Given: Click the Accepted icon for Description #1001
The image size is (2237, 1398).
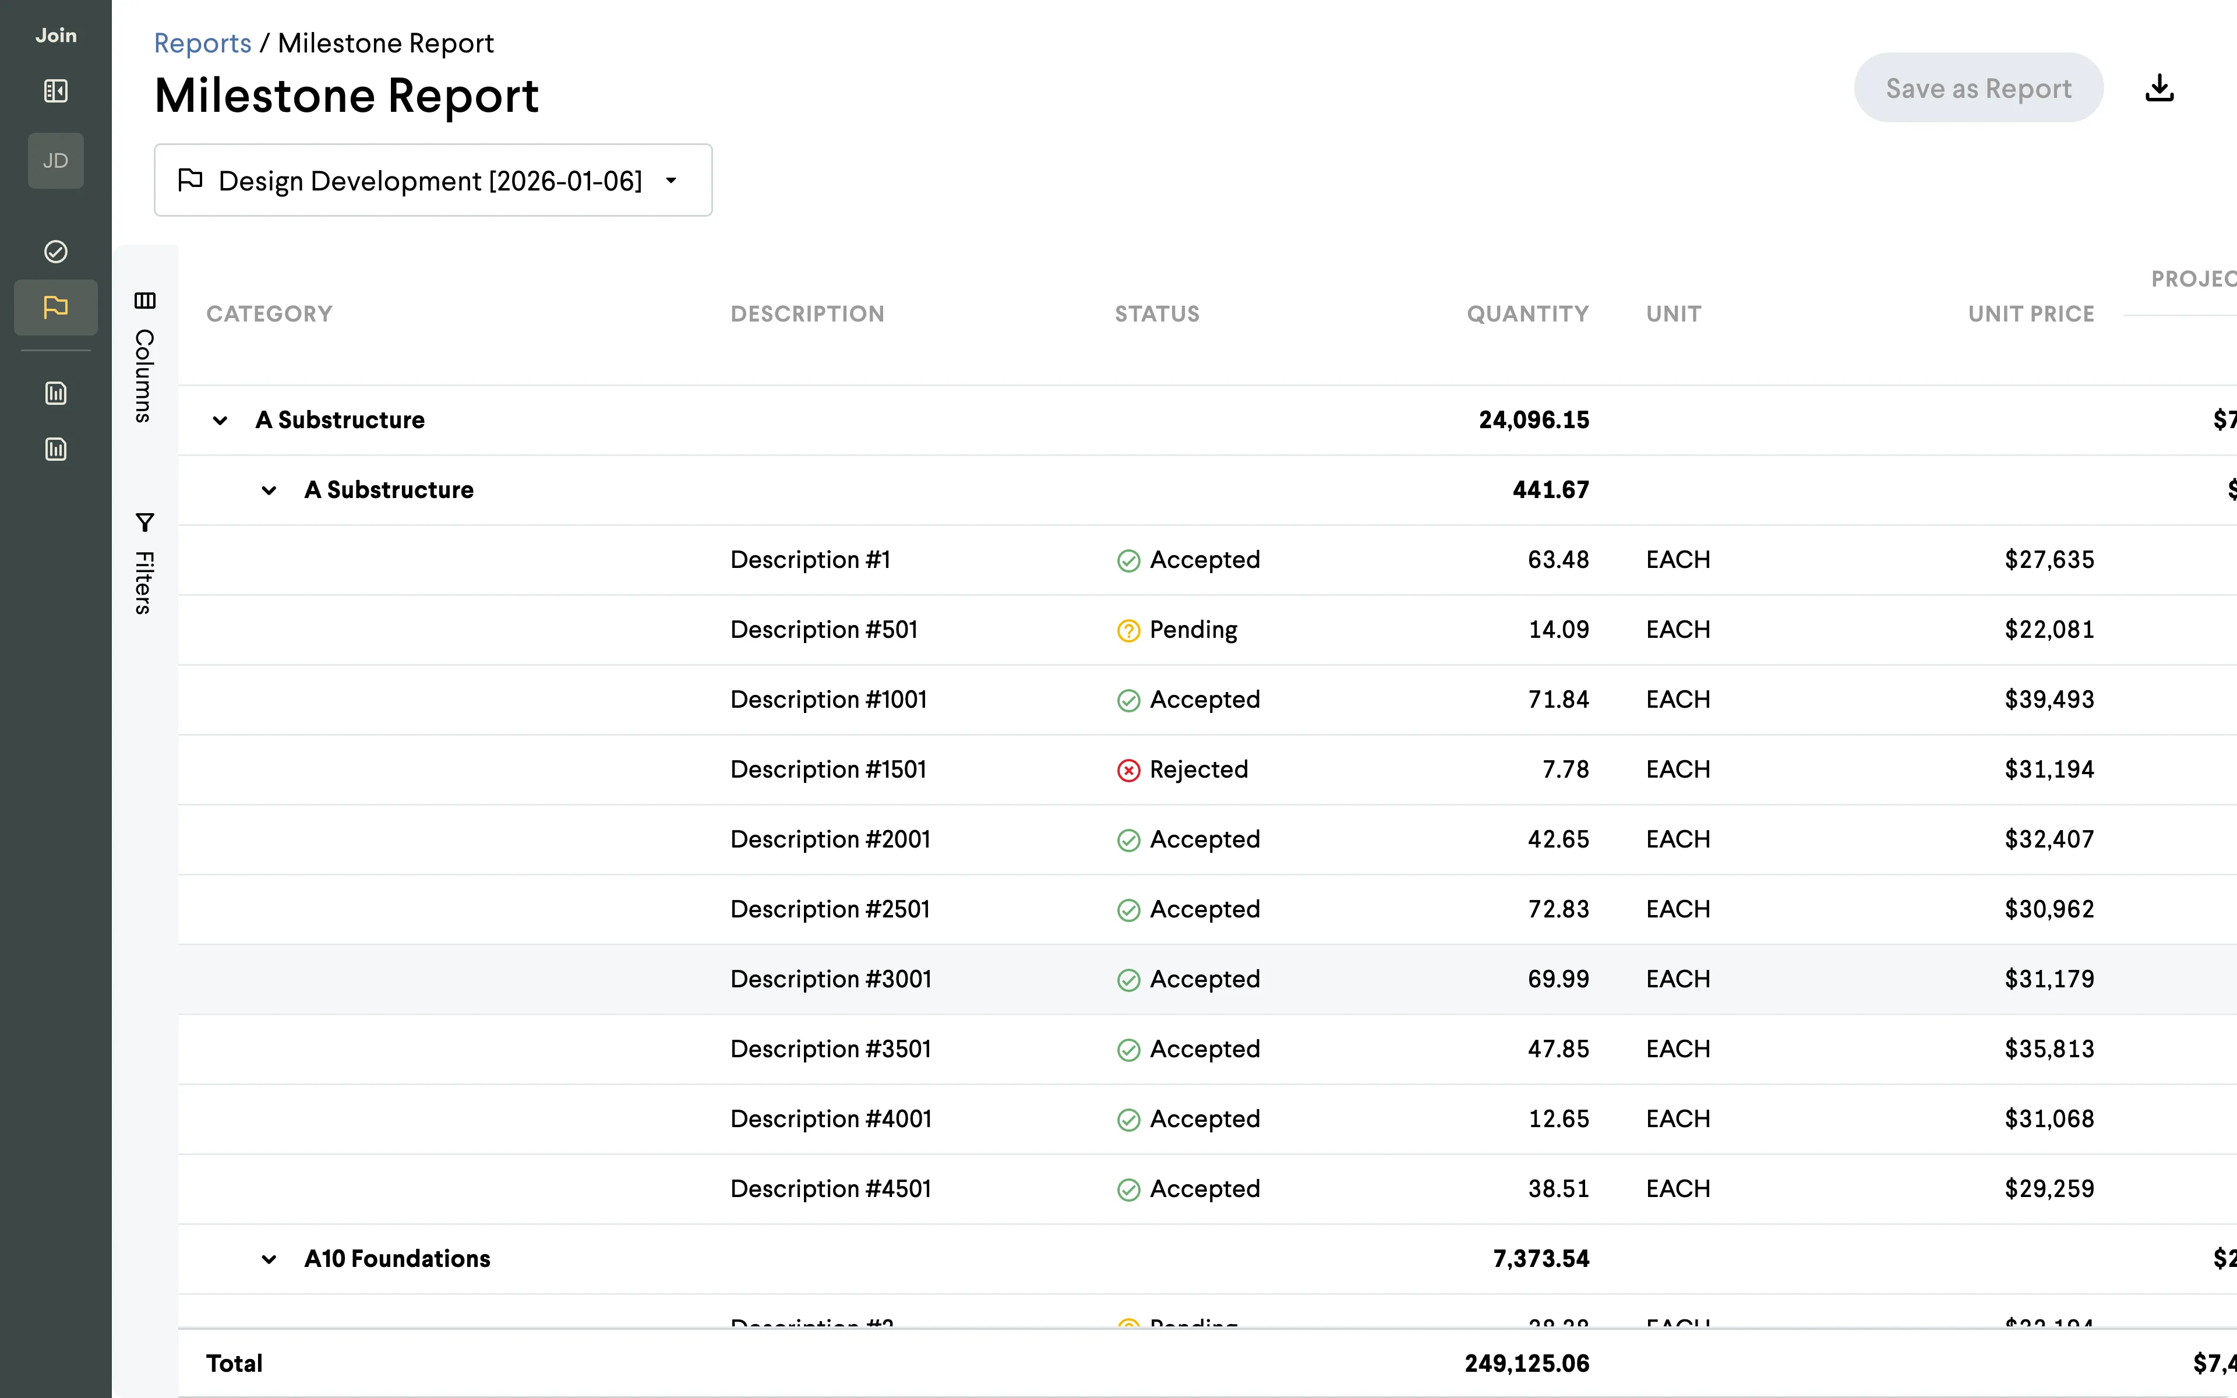Looking at the screenshot, I should point(1128,701).
